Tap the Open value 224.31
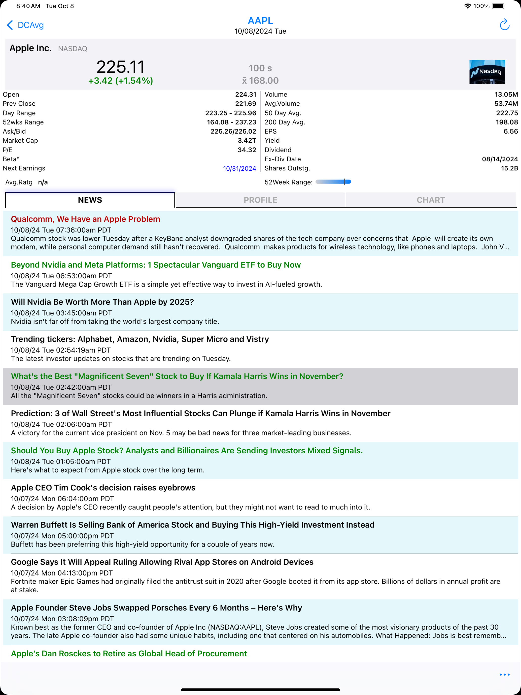The height and width of the screenshot is (695, 521). click(246, 94)
